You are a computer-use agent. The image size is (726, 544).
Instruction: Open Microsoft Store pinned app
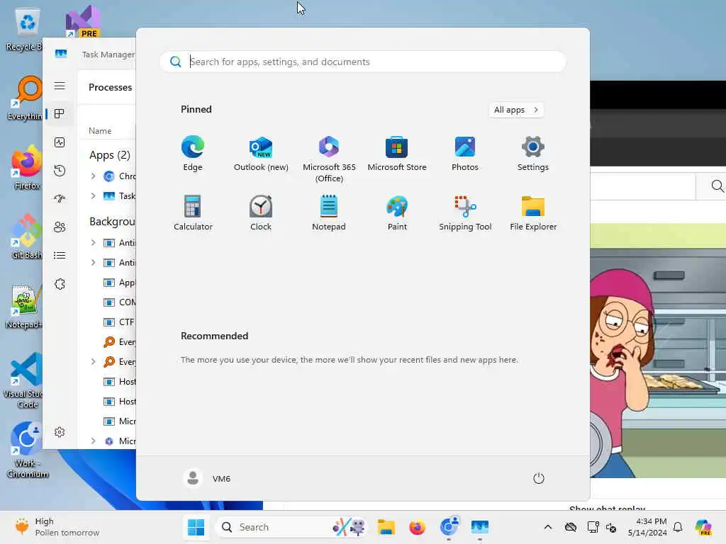(397, 154)
